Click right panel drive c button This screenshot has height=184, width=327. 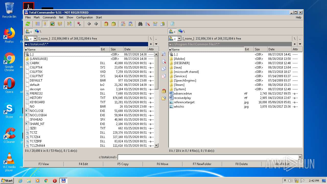pos(172,31)
